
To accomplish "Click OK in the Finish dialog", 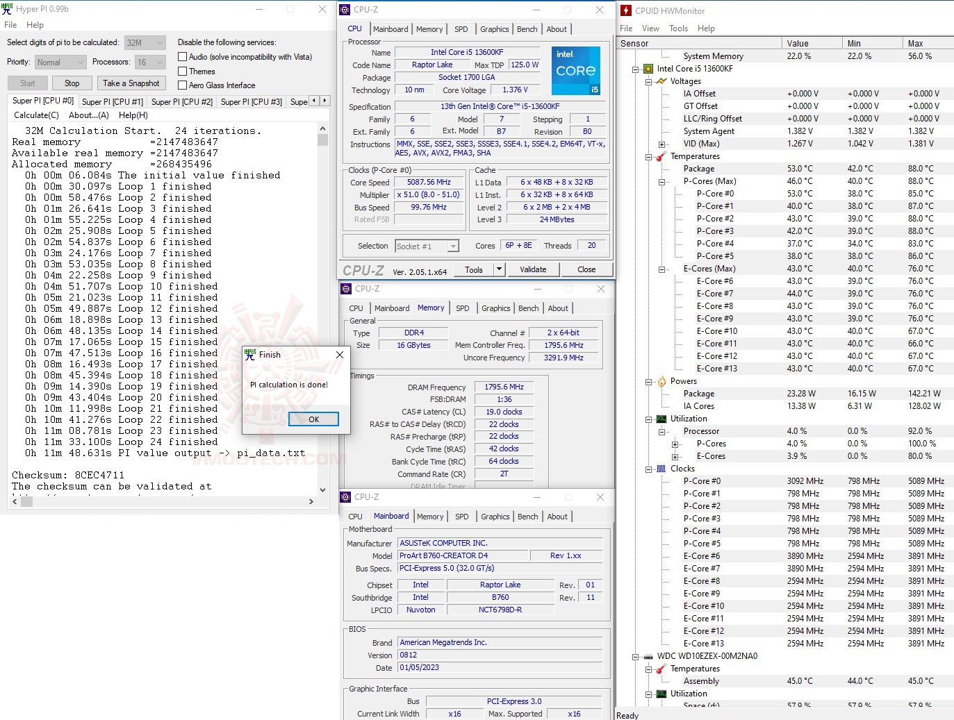I will click(x=314, y=419).
